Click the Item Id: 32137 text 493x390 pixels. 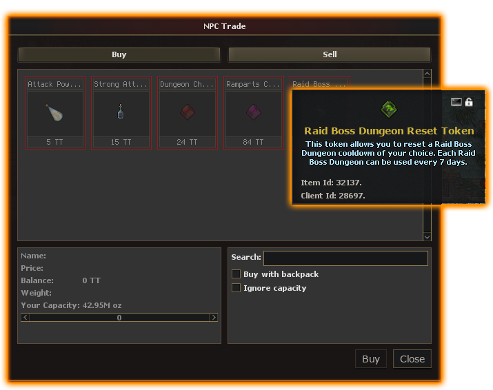(331, 183)
